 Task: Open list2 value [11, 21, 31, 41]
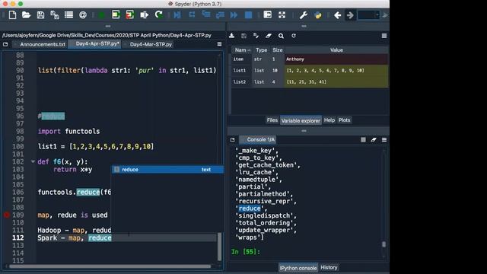[336, 82]
